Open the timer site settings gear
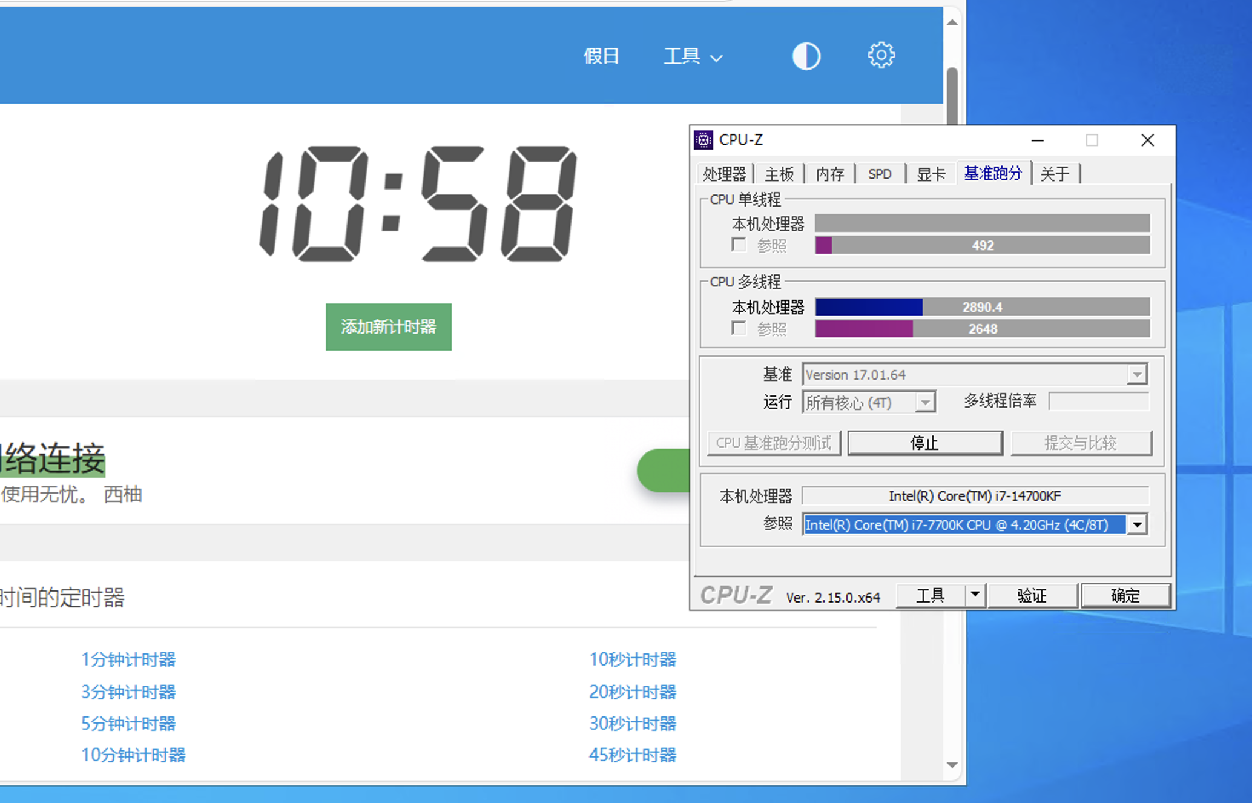 [x=881, y=55]
